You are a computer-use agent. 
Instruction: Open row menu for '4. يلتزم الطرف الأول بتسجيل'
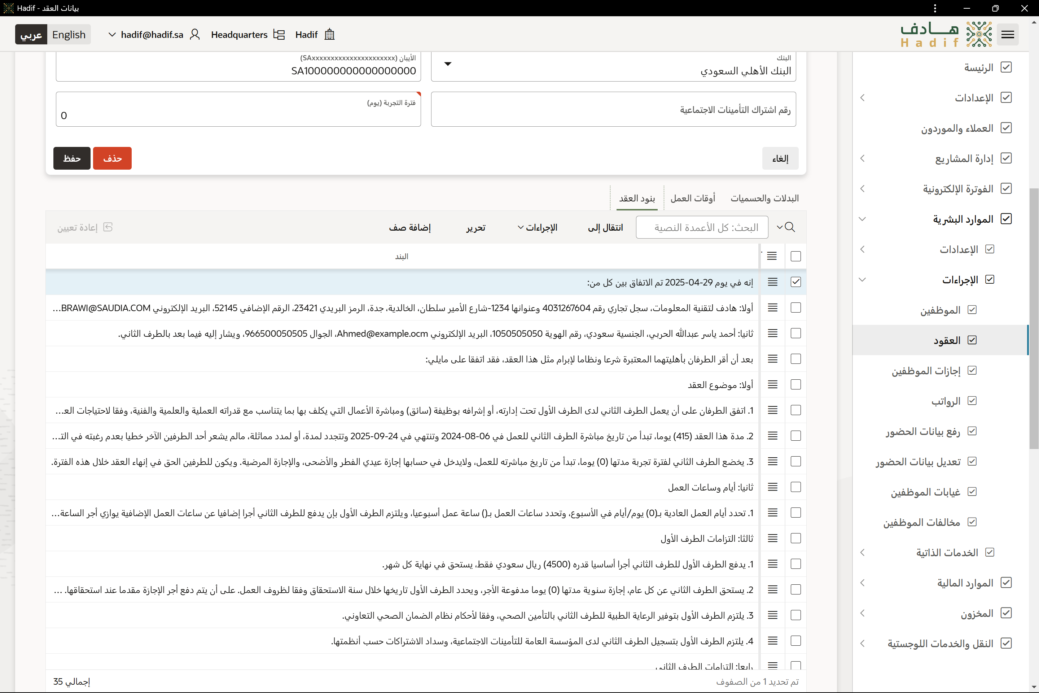coord(773,641)
